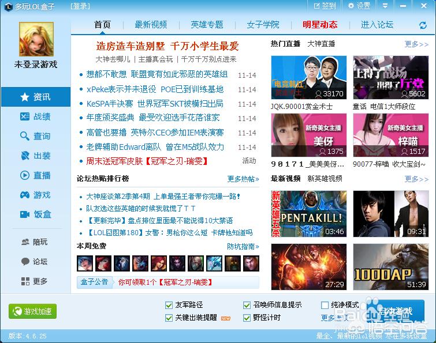Screen dimensions: 436x343
Task: Open the 更多 more sidebar item
Action: click(x=35, y=281)
